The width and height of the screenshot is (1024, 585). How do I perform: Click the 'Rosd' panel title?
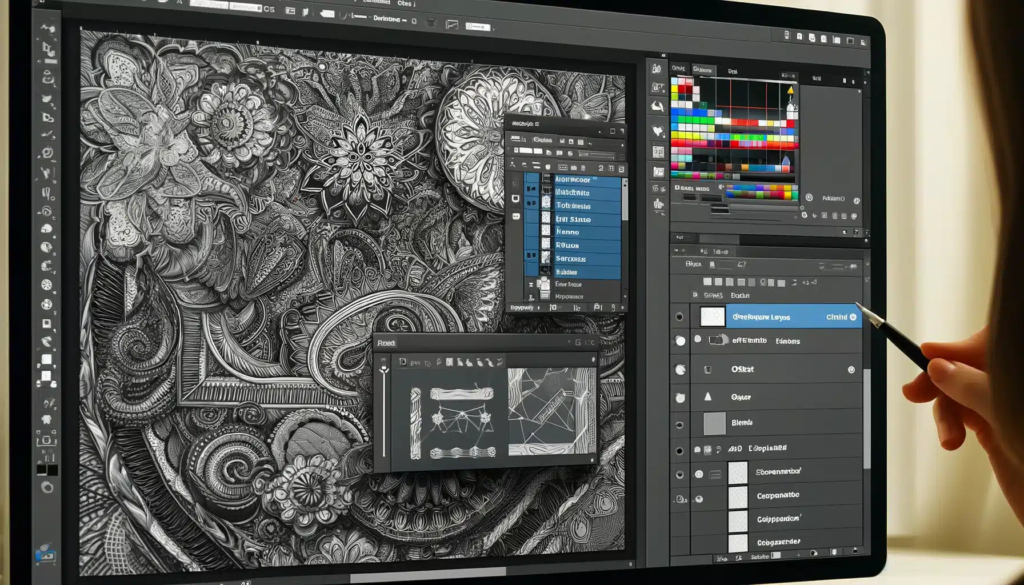(x=386, y=343)
